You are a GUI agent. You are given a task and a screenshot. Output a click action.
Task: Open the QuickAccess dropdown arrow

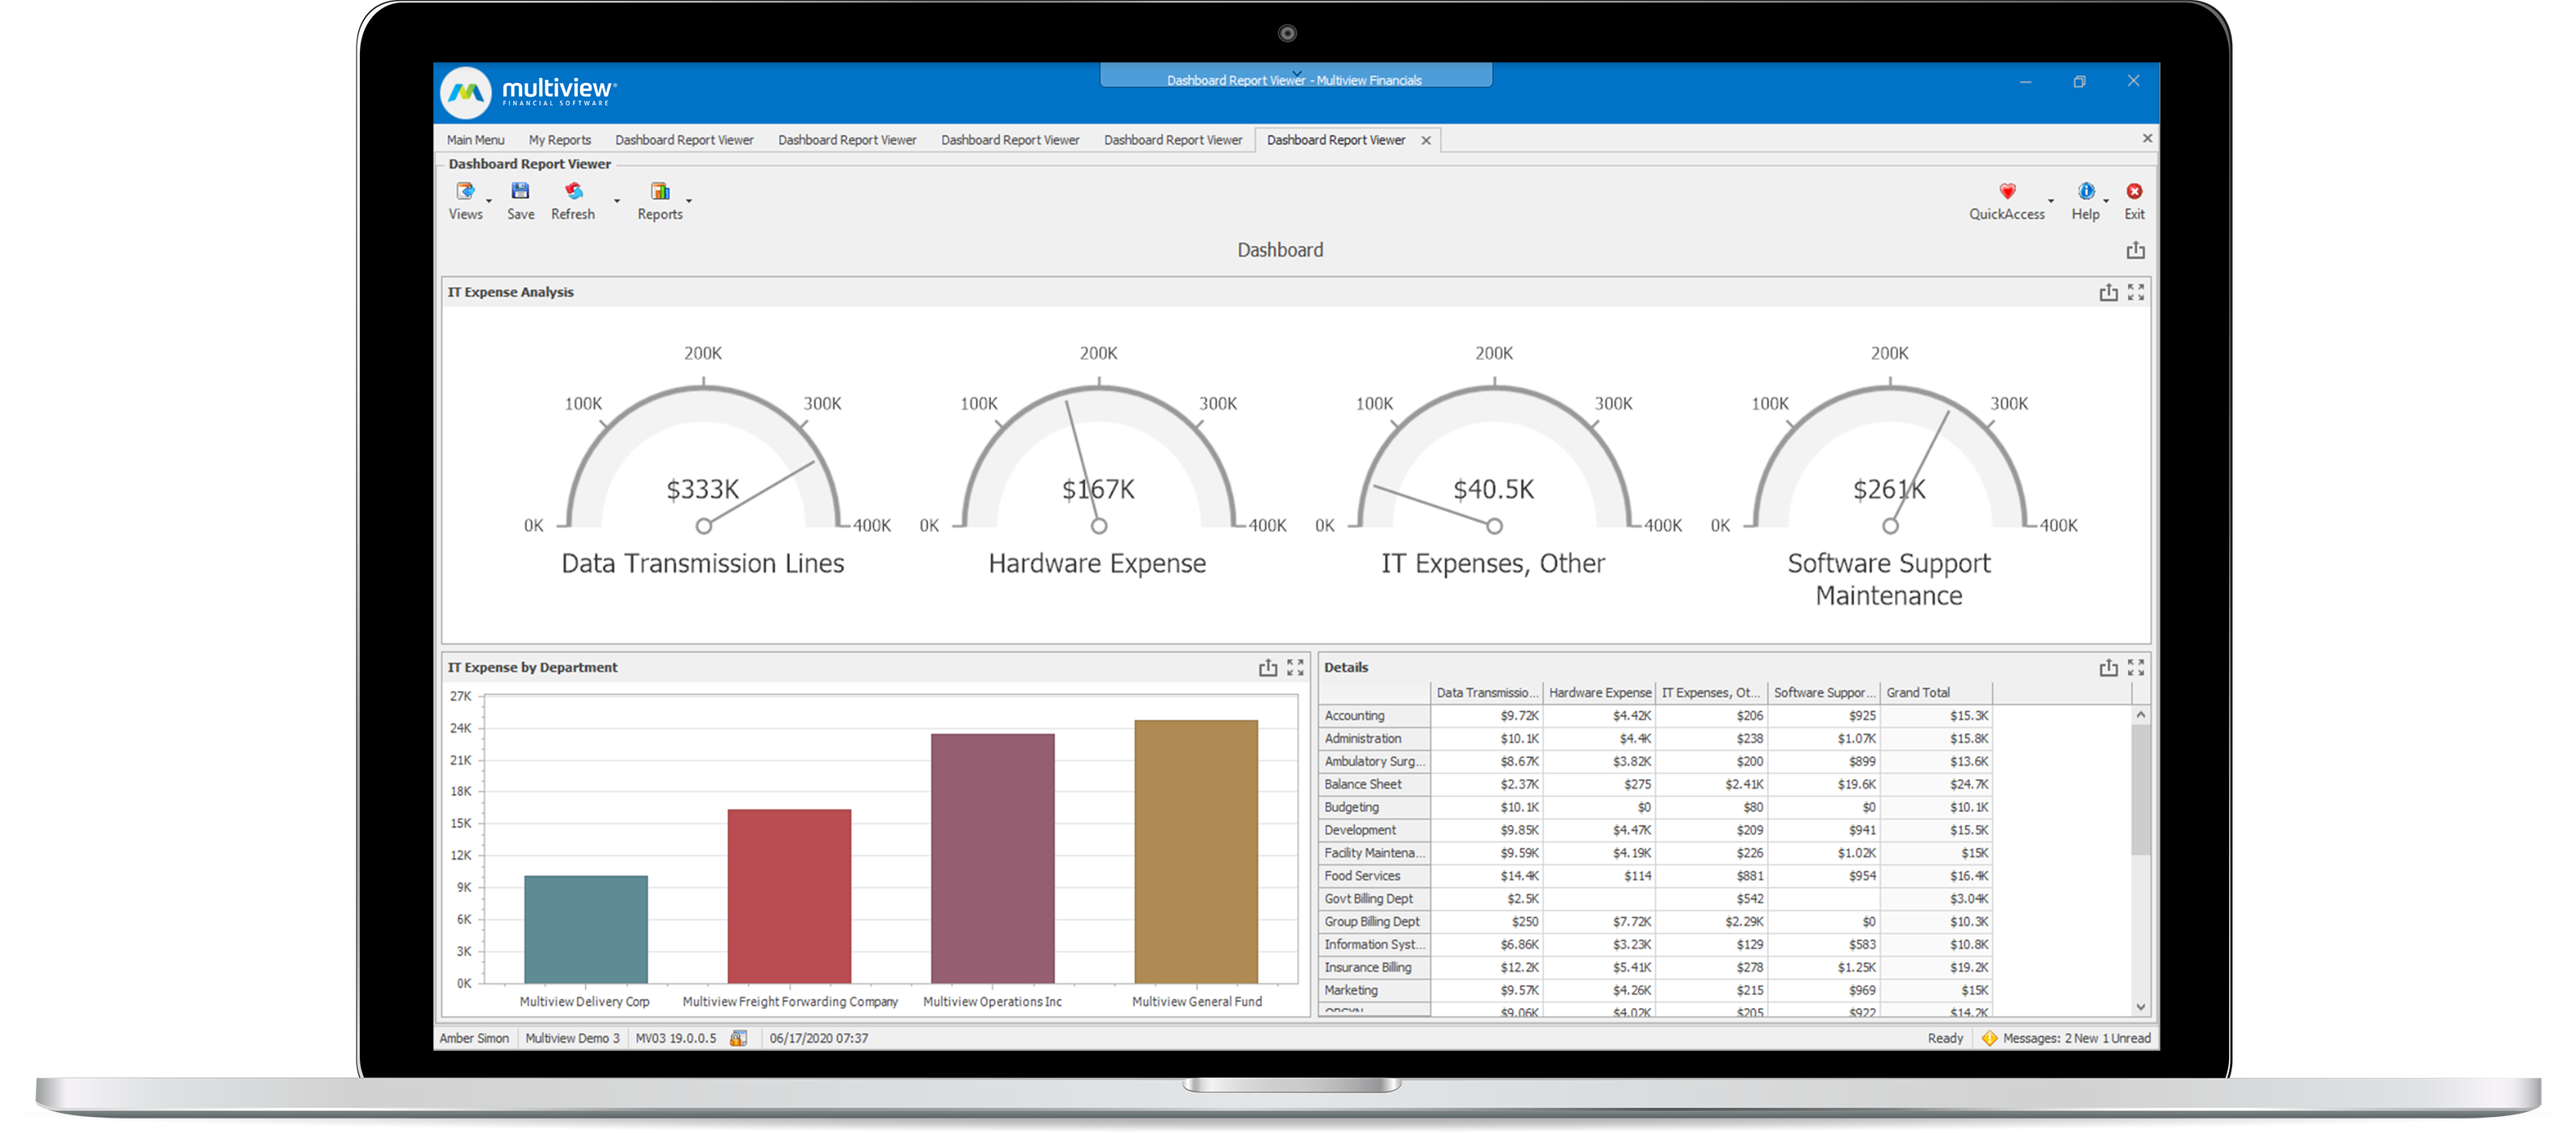pos(2051,201)
